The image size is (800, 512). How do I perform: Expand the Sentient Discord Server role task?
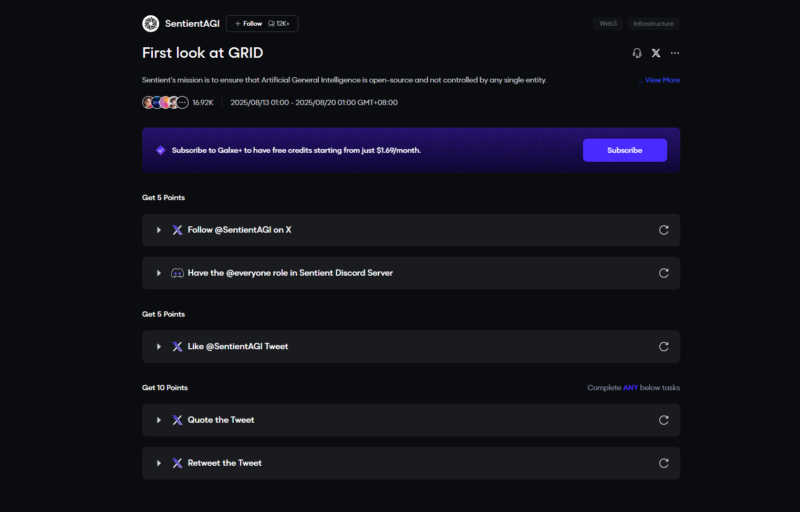point(159,273)
